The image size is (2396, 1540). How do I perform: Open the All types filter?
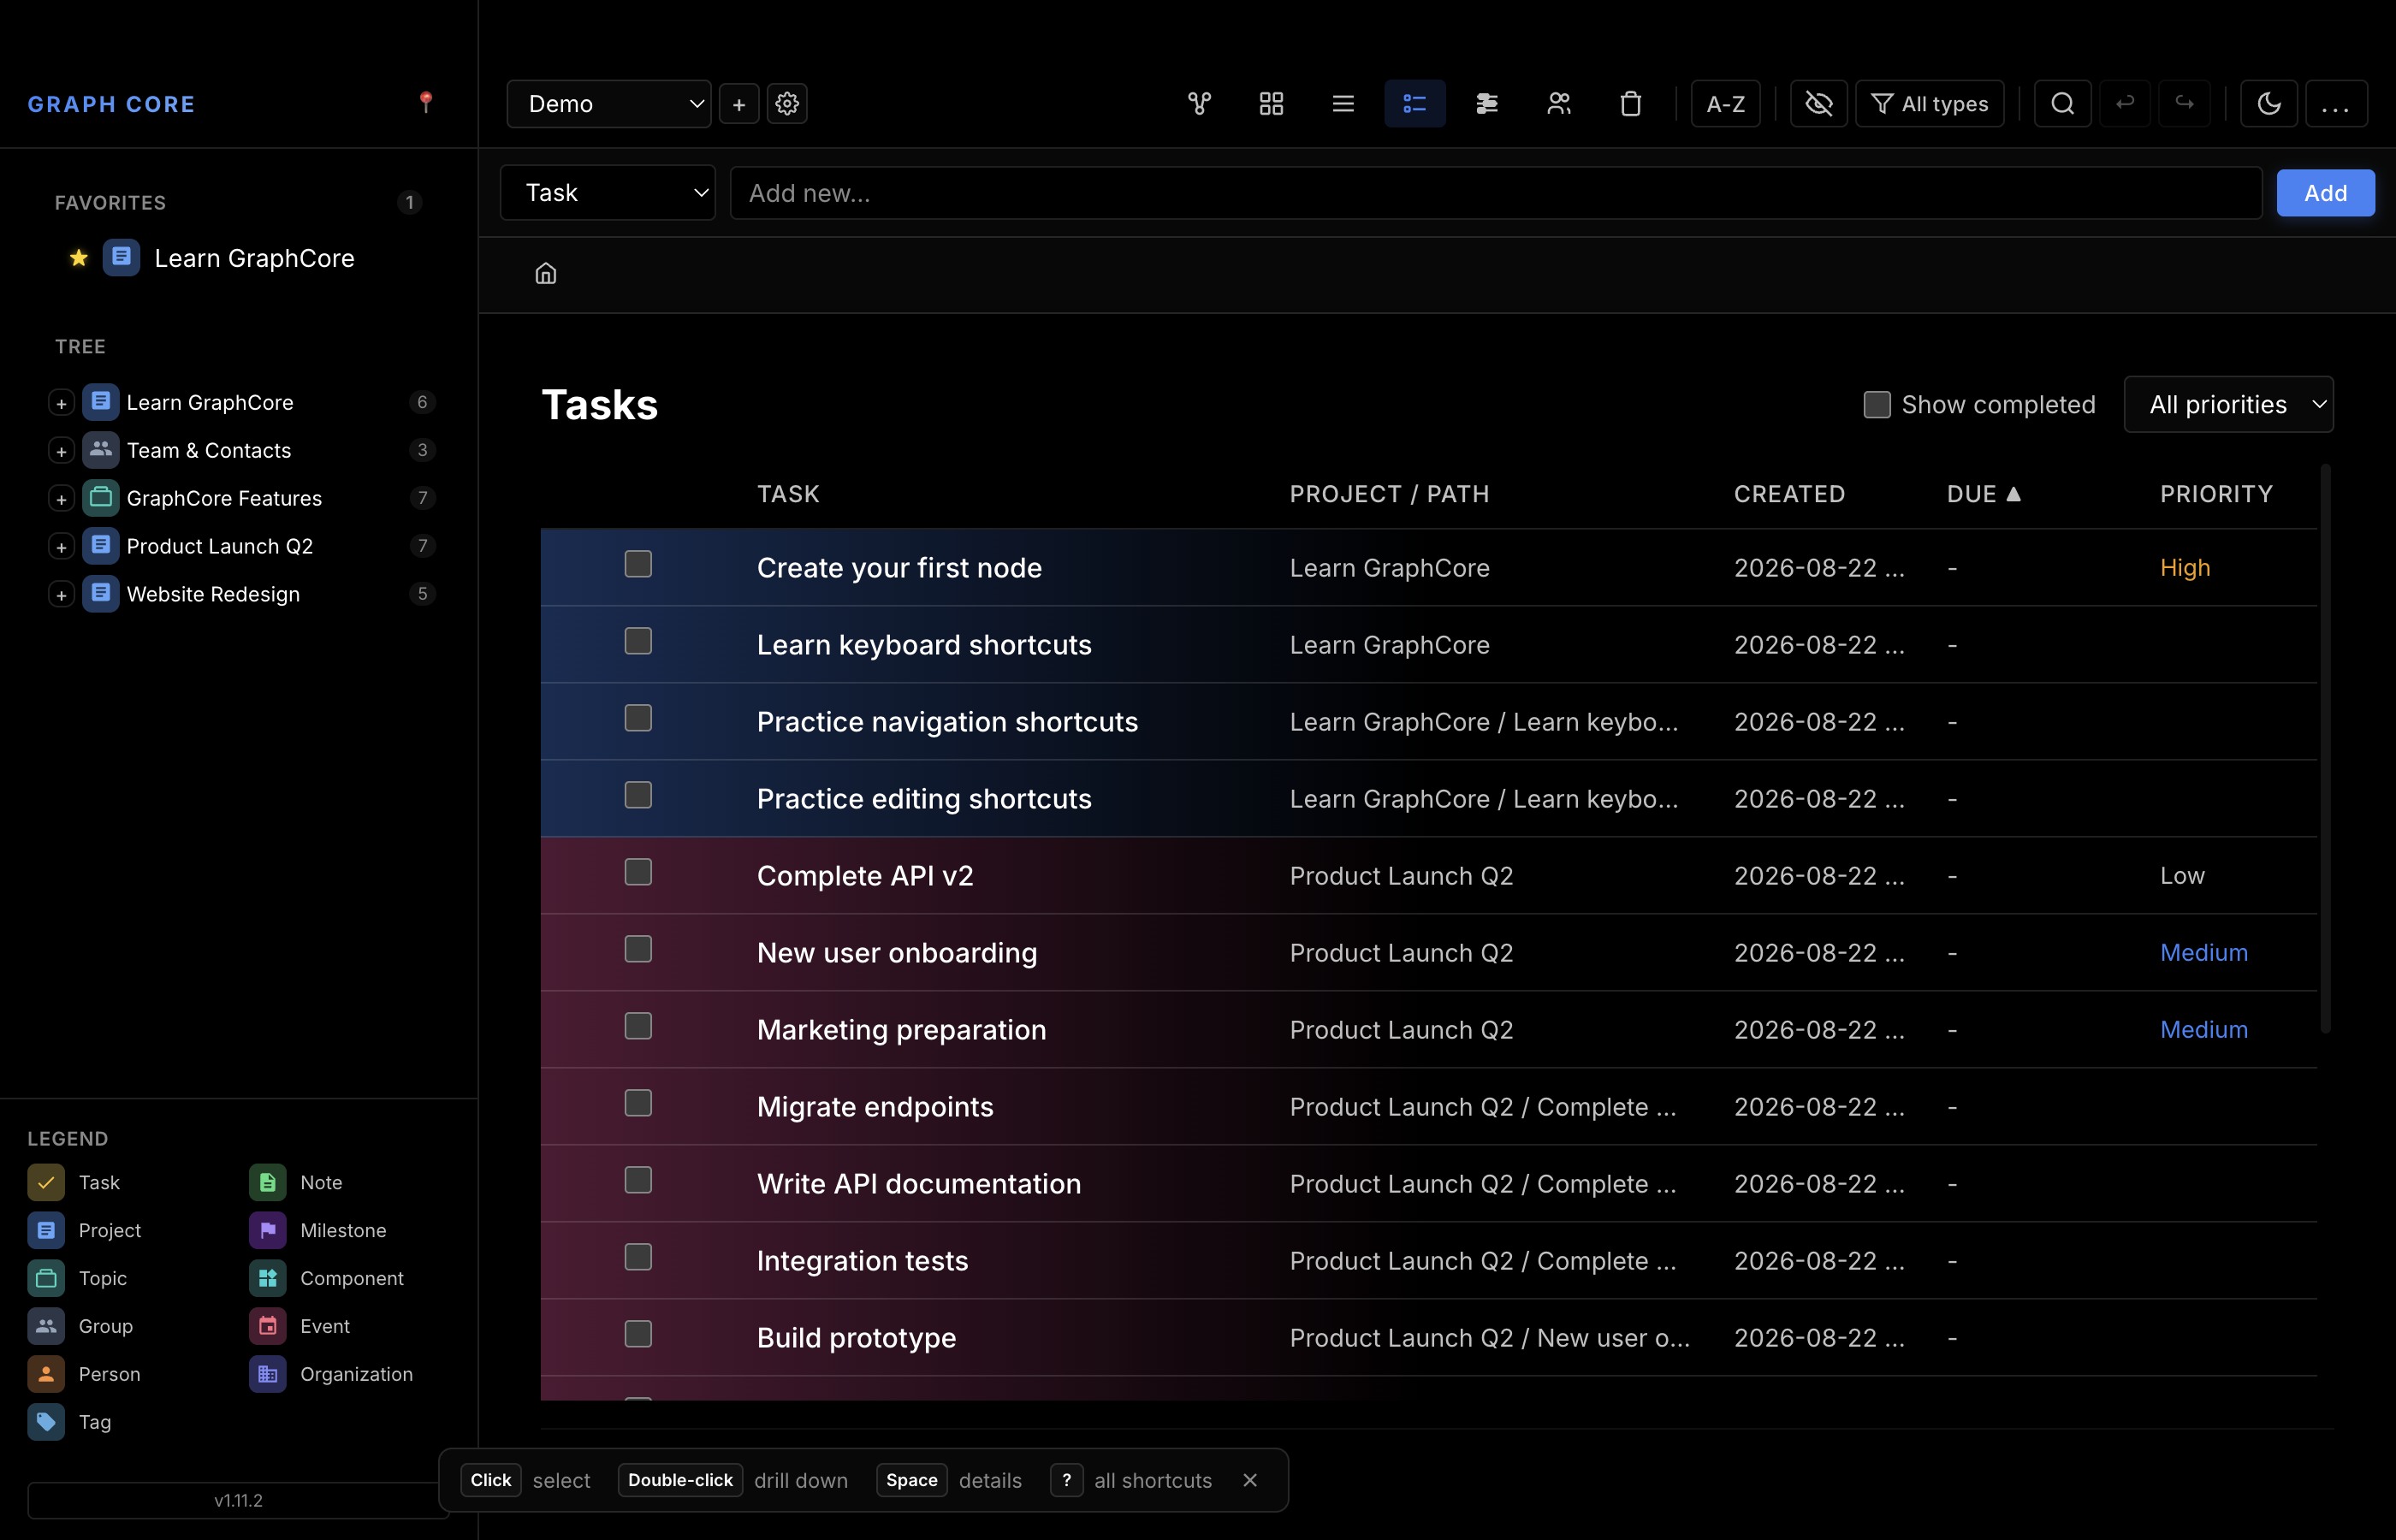(1930, 104)
